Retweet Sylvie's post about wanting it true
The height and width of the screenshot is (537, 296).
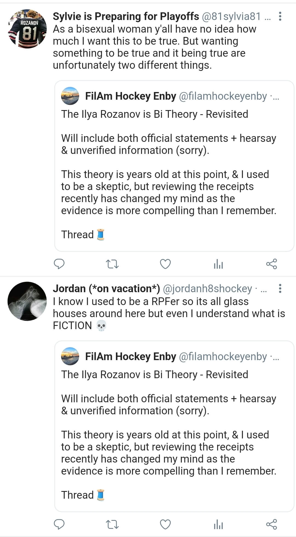112,264
